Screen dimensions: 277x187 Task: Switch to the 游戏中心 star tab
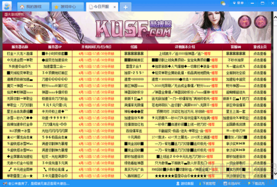pyautogui.click(x=68, y=7)
